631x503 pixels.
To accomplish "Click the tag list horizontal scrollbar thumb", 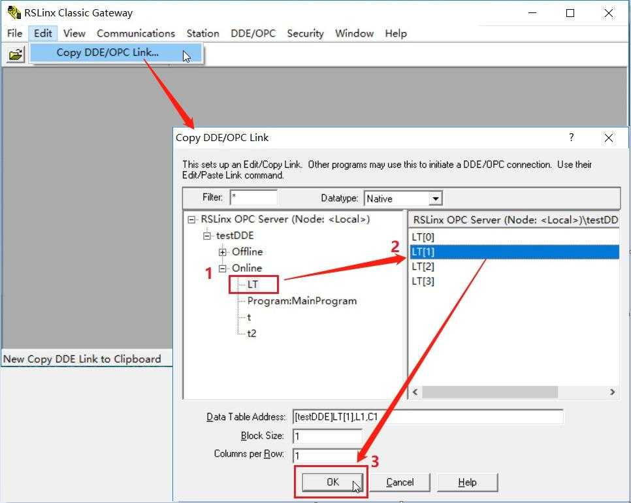I will tap(490, 392).
